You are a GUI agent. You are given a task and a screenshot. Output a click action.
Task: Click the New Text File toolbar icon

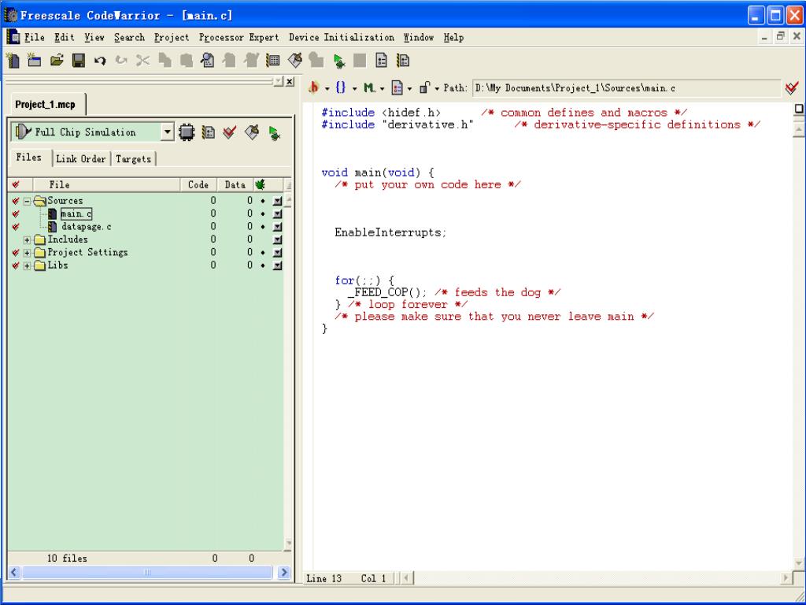[x=13, y=61]
